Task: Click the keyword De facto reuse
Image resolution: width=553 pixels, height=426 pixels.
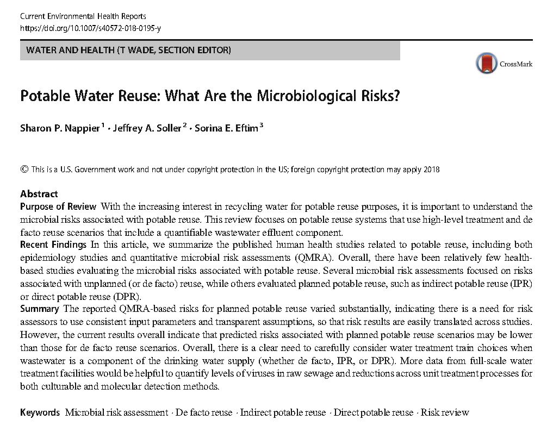Action: (x=204, y=412)
